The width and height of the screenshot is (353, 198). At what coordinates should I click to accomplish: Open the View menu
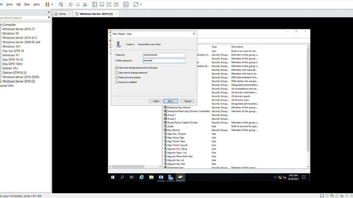point(9,4)
